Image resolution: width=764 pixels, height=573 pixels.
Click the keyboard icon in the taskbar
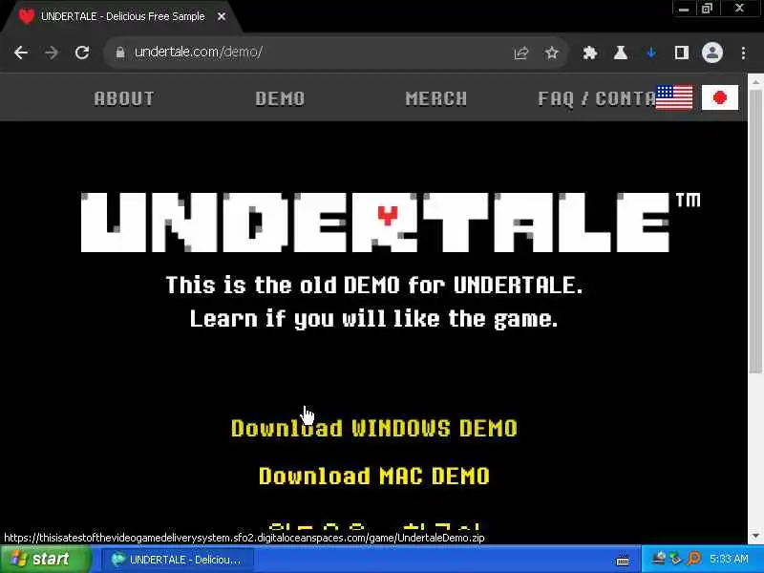623,561
